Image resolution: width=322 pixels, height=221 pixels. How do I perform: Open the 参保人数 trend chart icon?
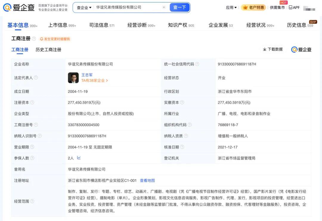click(x=79, y=158)
